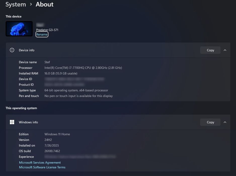Select the 16.0 GB installed RAM value
Image resolution: width=236 pixels, height=176 pixels.
pos(61,73)
